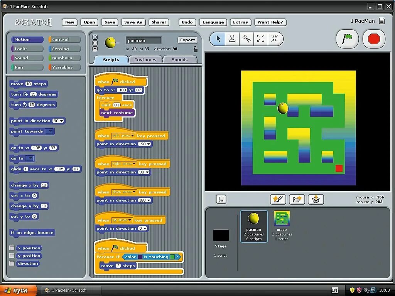Click pacman ball on the stage
Image resolution: width=395 pixels, height=296 pixels.
283,108
